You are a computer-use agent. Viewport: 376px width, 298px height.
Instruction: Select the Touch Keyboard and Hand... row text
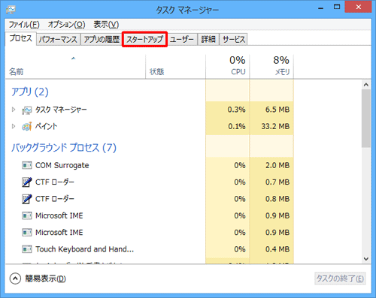[84, 249]
